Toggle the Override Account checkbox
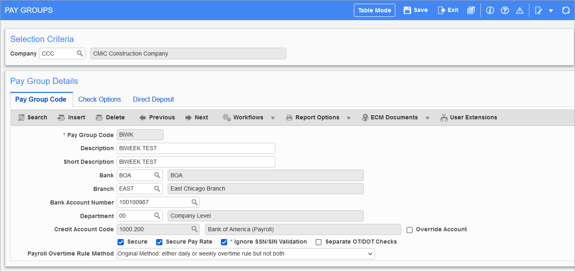Screen dimensions: 575x272 click(x=409, y=230)
